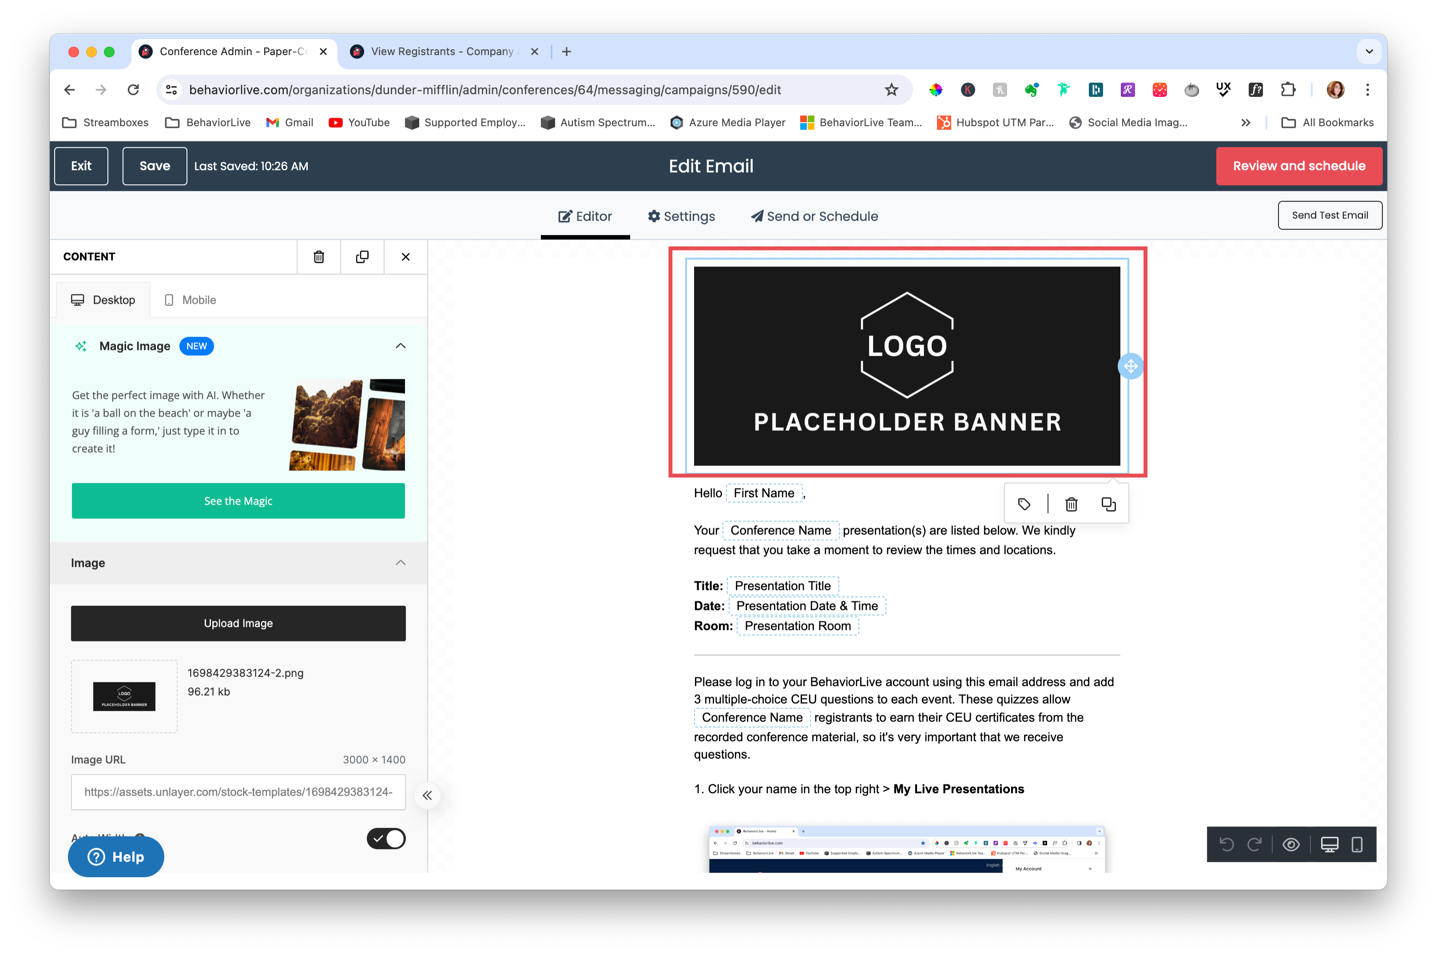Delete content block via trash icon in panel header

[x=318, y=257]
